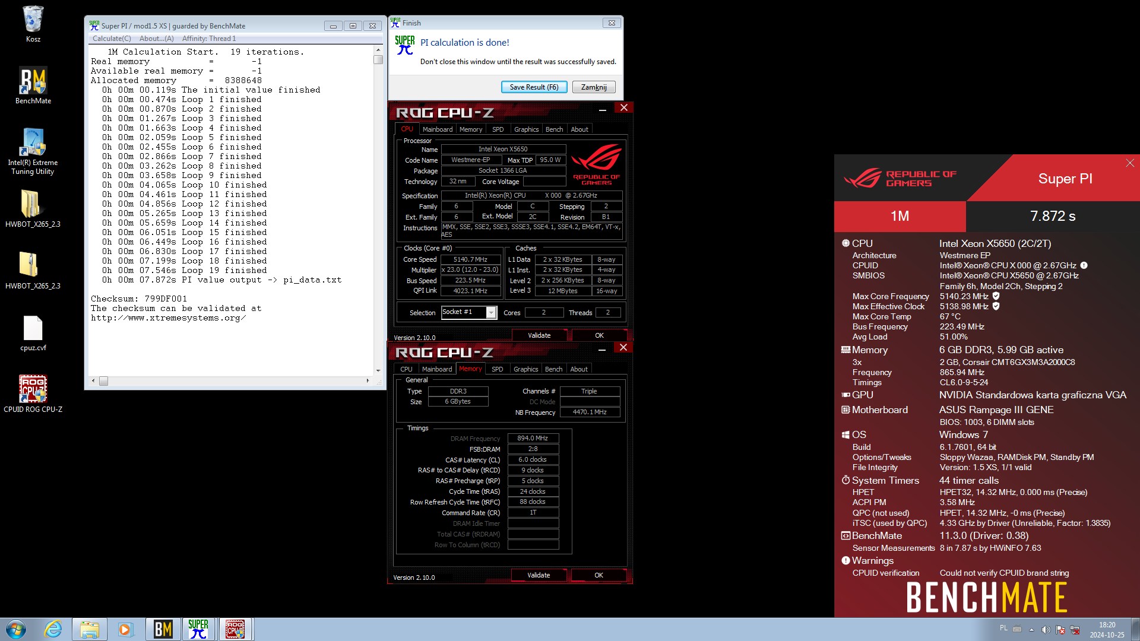
Task: Click the Super PI horizontal scroll right arrow
Action: point(368,381)
